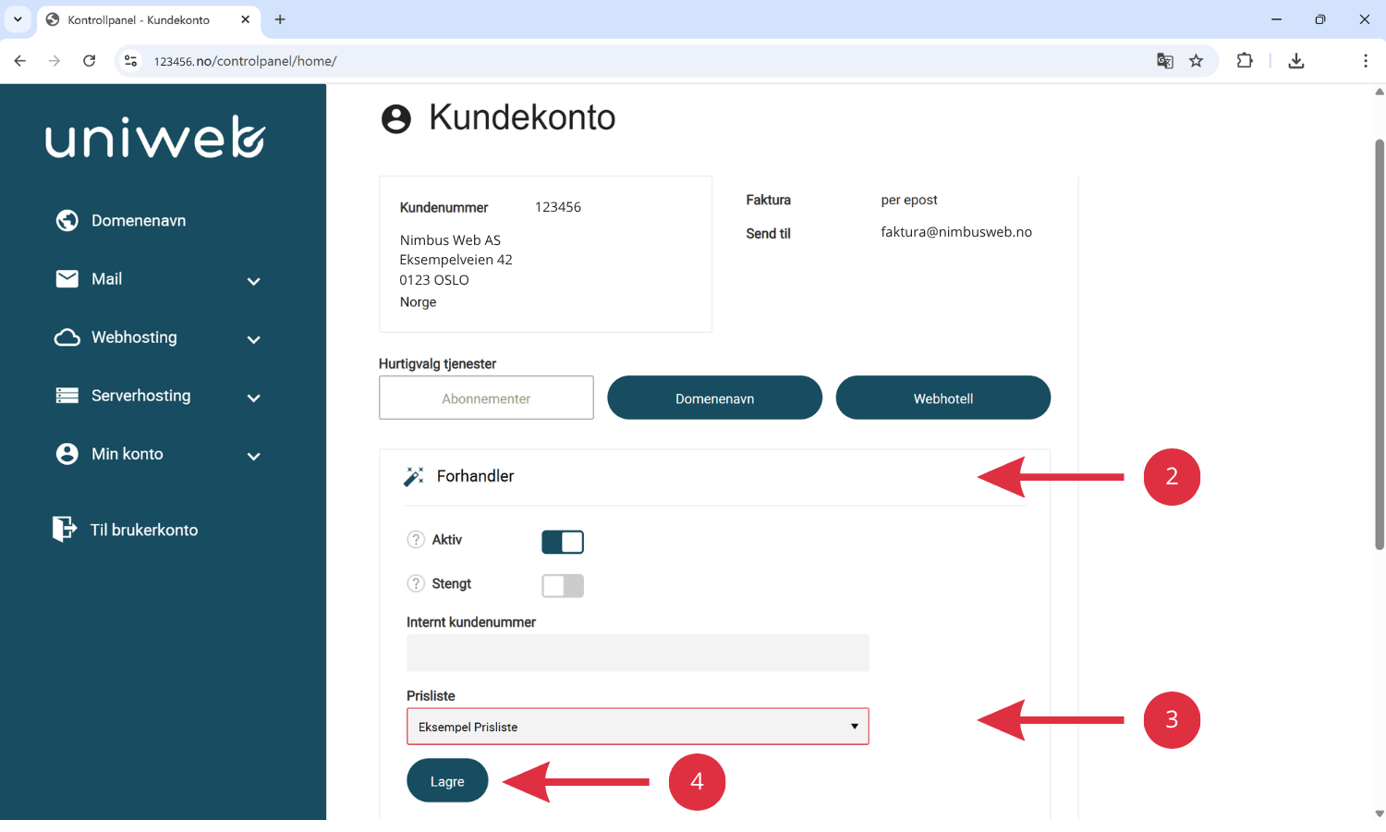Click the Nimbus Web AS company name
Screen dimensions: 1386x832
450,240
